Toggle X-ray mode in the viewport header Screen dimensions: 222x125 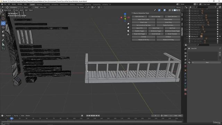pyautogui.click(x=170, y=10)
